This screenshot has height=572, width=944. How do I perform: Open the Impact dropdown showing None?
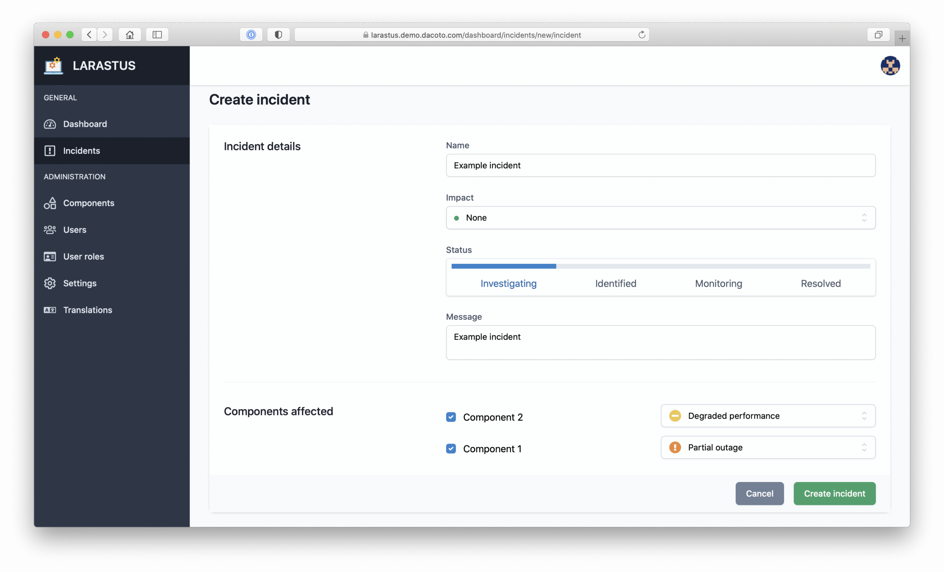click(x=660, y=217)
